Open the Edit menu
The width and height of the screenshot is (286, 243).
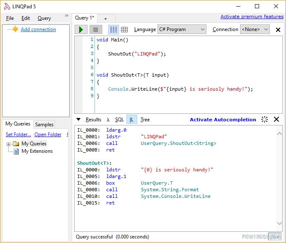click(26, 18)
